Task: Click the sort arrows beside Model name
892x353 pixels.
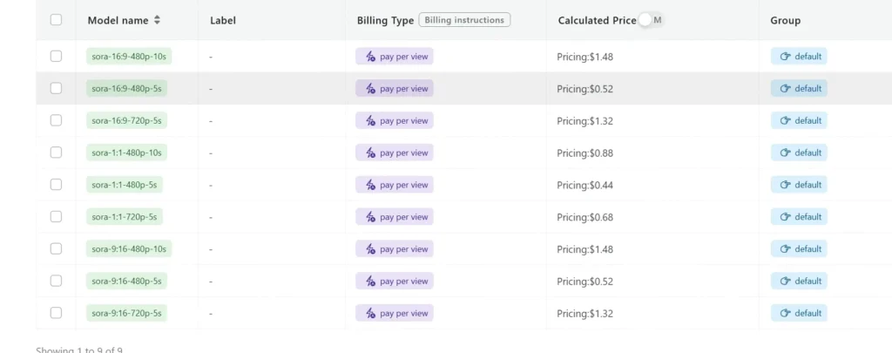Action: coord(157,20)
